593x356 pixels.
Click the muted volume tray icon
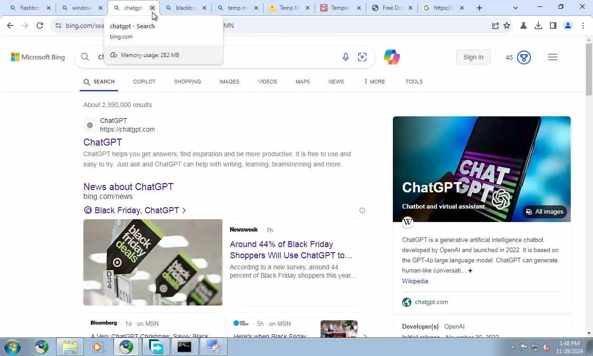(x=546, y=347)
